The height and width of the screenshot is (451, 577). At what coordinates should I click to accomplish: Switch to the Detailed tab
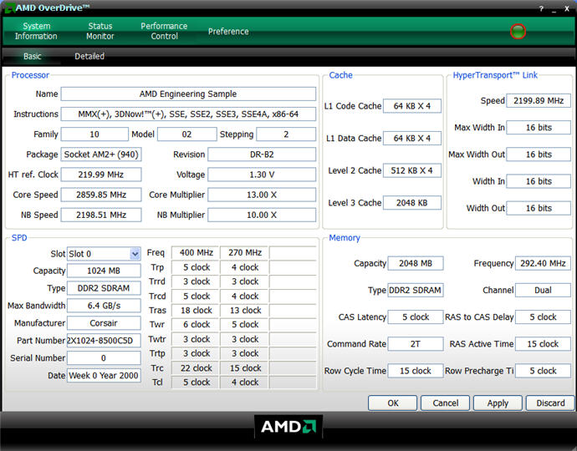(x=89, y=56)
